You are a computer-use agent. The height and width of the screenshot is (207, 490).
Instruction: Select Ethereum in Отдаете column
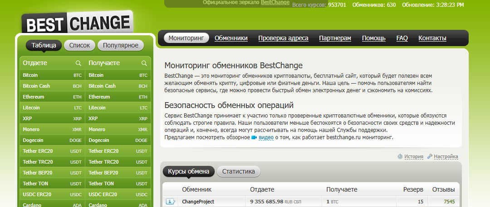(52, 97)
